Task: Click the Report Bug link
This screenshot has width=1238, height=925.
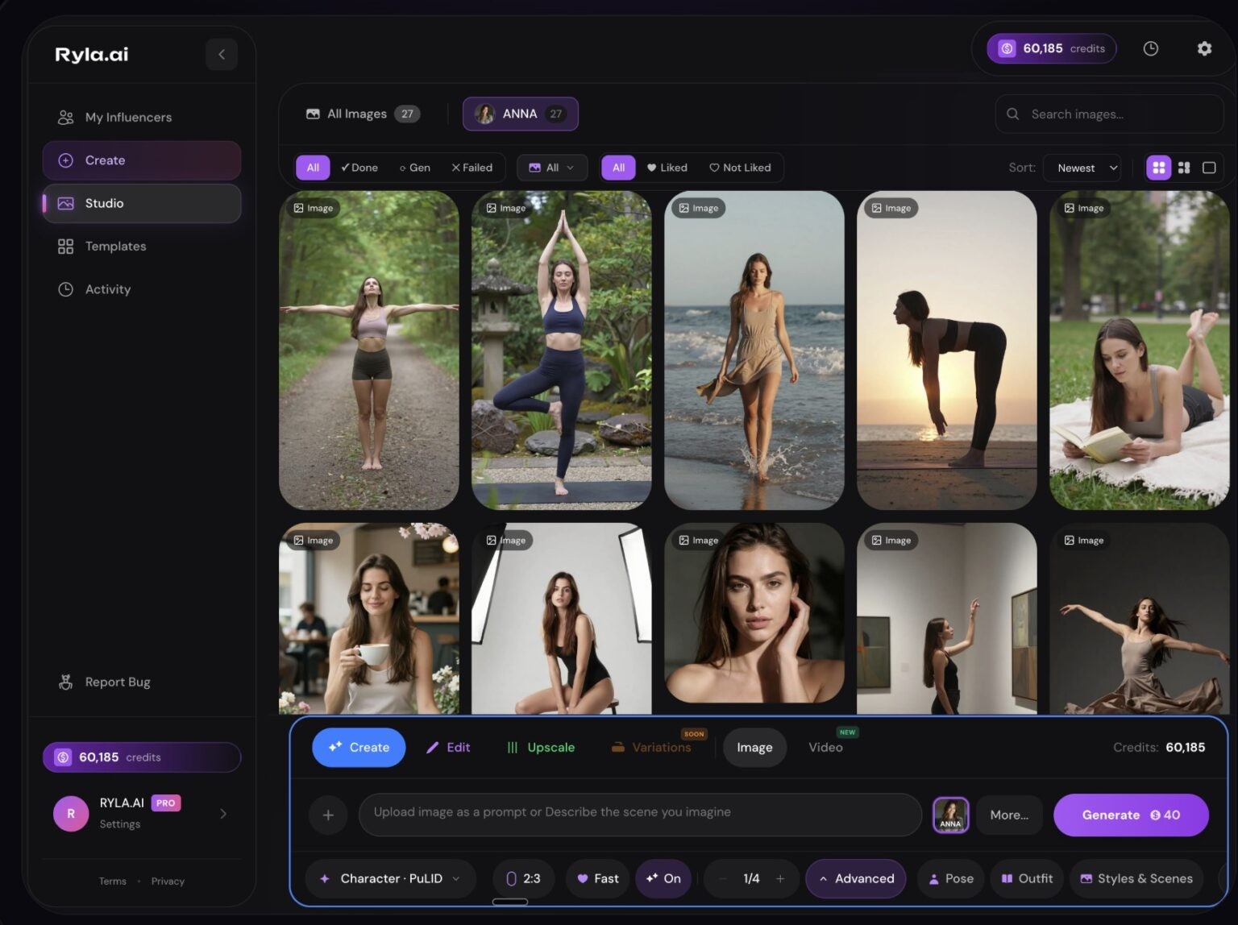Action: (118, 682)
